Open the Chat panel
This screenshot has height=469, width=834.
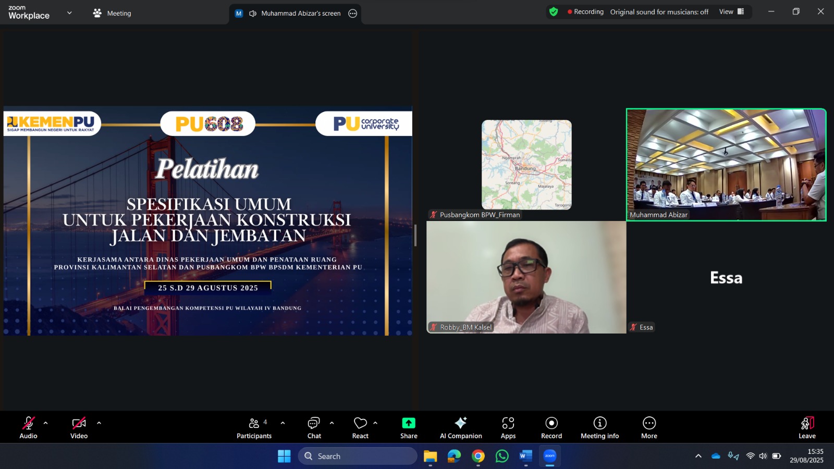314,427
